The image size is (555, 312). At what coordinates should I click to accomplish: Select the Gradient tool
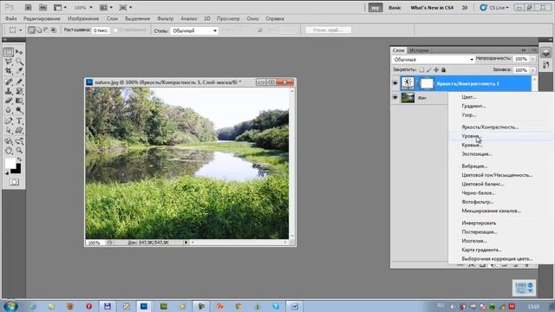click(19, 101)
